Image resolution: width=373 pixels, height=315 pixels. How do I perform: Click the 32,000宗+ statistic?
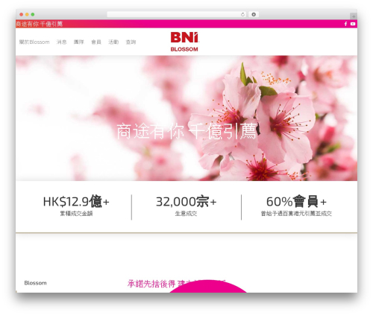[186, 201]
